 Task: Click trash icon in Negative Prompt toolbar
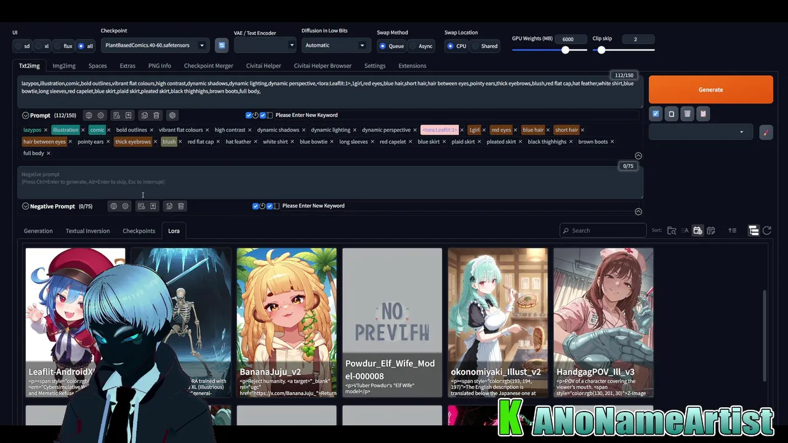[181, 206]
